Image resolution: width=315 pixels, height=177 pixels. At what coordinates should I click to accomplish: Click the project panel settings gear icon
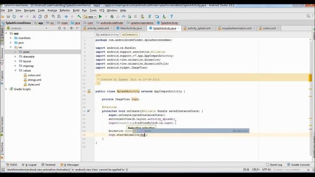click(x=71, y=29)
